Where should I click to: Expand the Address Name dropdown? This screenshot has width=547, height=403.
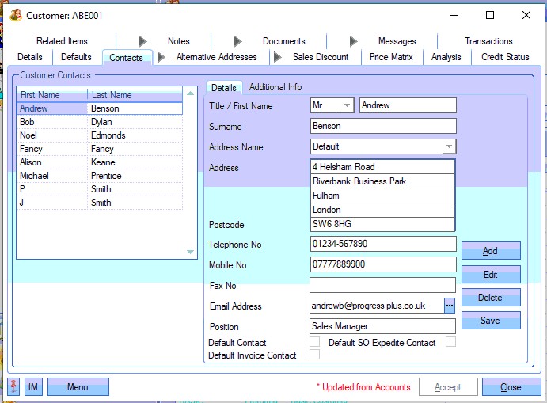coord(449,146)
